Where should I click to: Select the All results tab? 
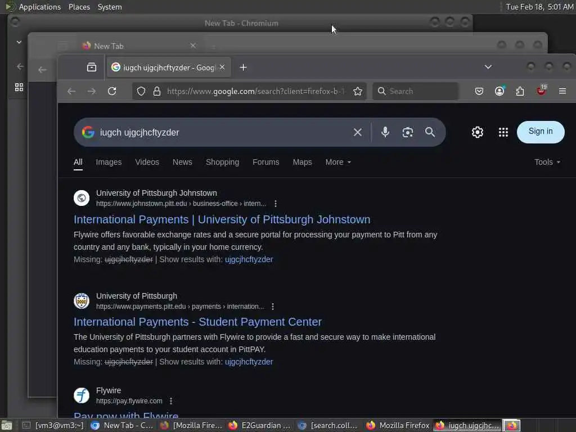[x=78, y=162]
